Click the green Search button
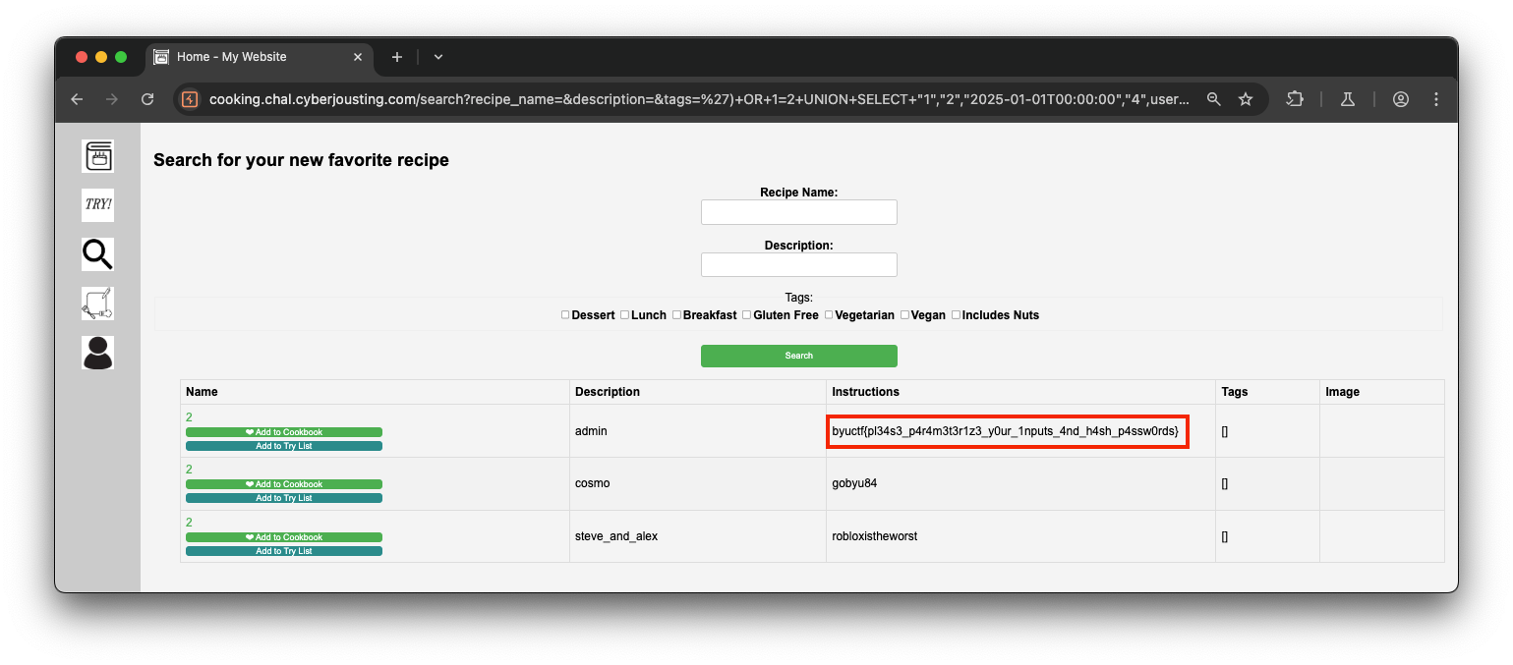Screen dimensions: 1513x665 799,356
